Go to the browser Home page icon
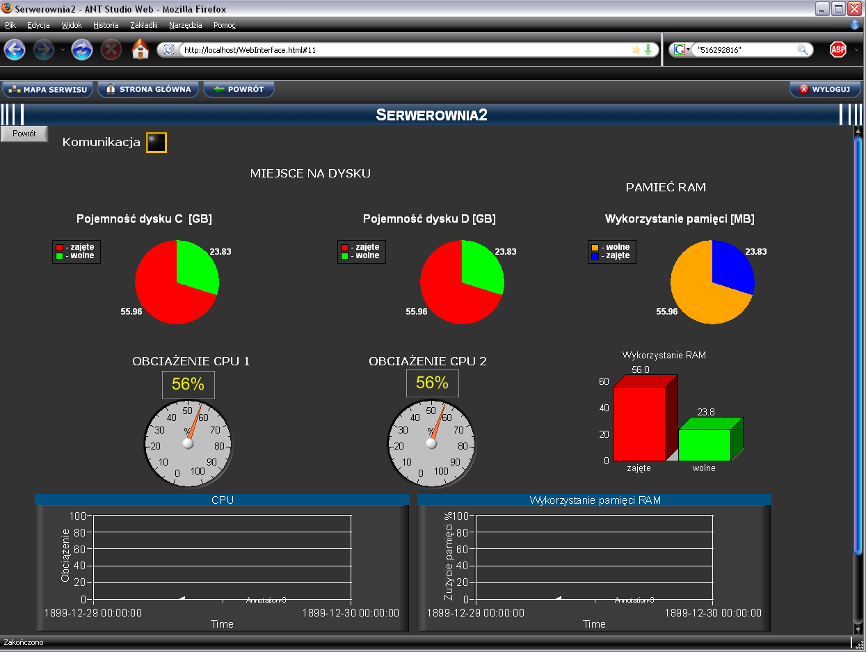This screenshot has height=652, width=866. coord(141,49)
